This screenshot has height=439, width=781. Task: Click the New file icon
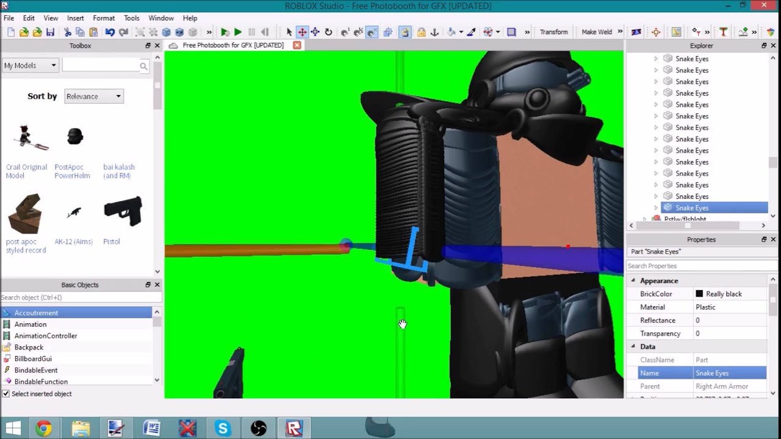coord(10,32)
